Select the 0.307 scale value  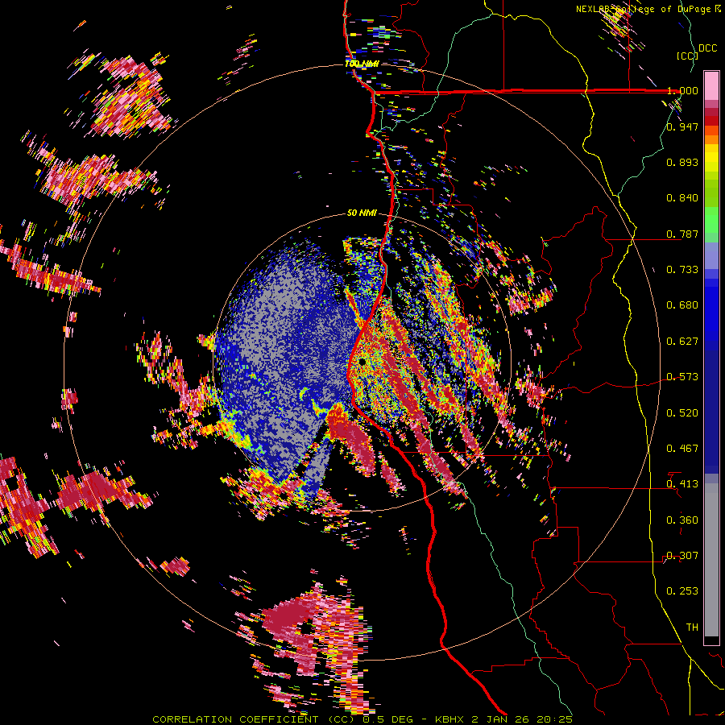click(682, 556)
